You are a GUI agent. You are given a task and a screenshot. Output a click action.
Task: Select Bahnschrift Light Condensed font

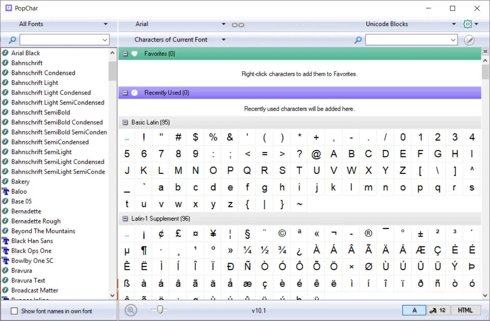[x=51, y=92]
